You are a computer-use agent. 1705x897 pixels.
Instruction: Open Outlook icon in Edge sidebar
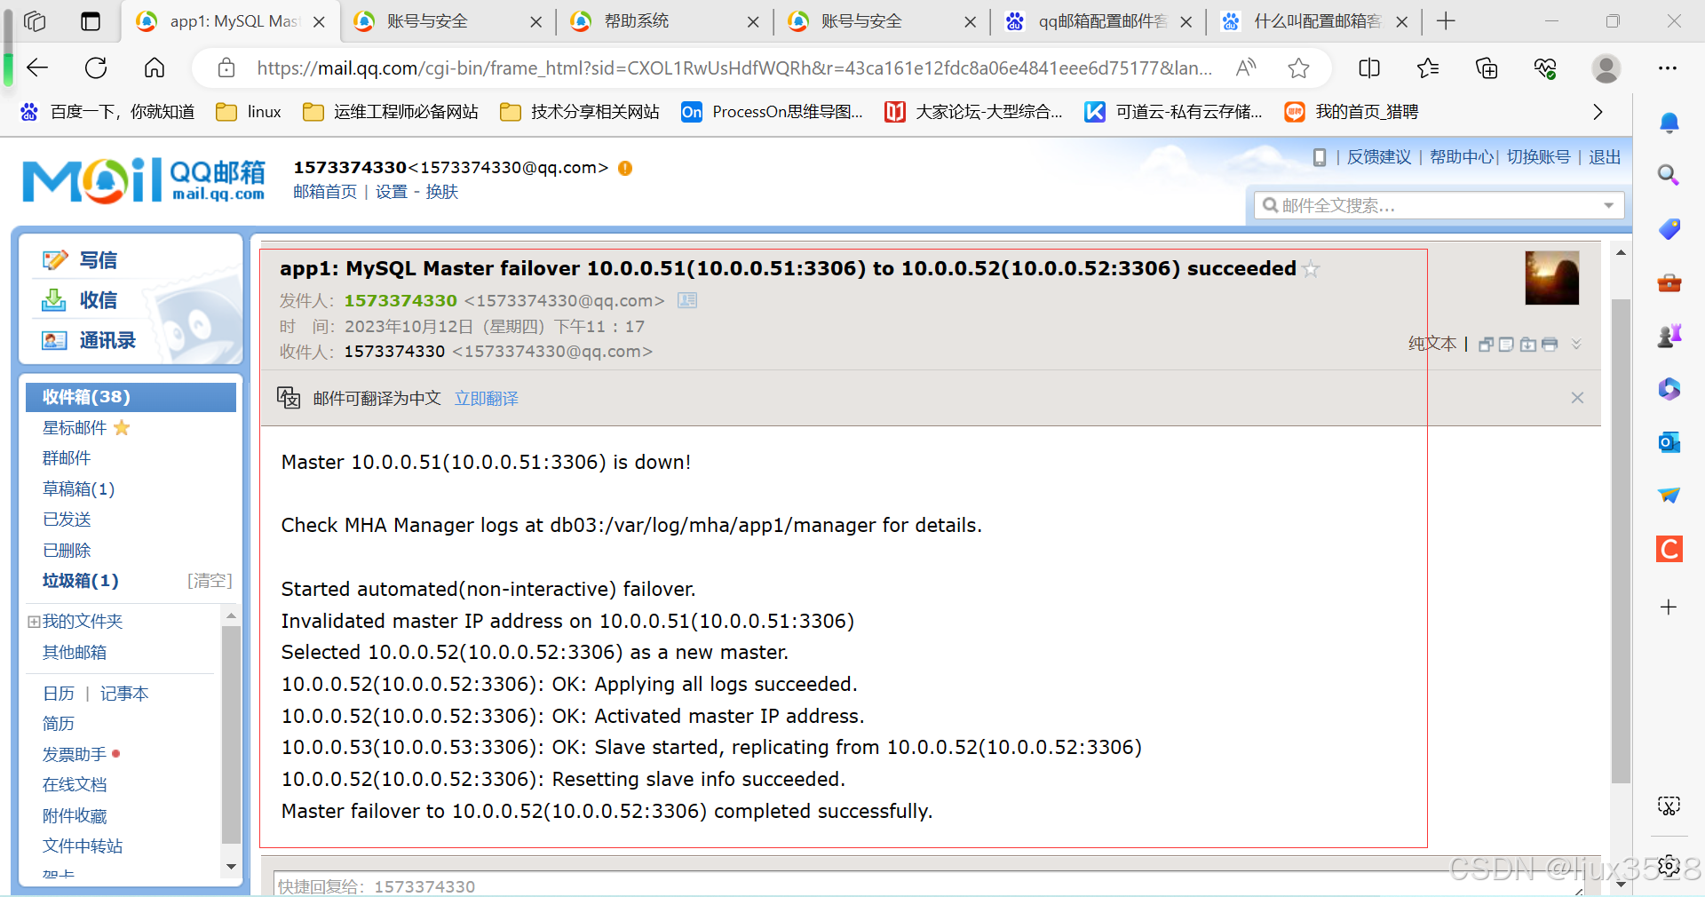click(1669, 441)
